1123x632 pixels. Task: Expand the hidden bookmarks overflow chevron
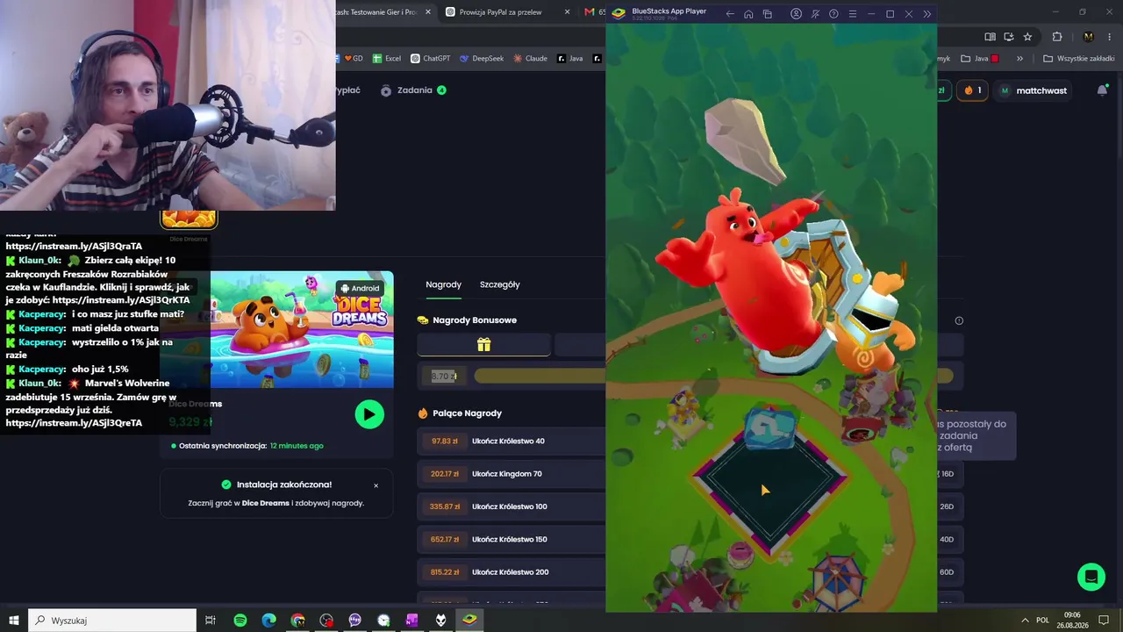tap(1019, 59)
